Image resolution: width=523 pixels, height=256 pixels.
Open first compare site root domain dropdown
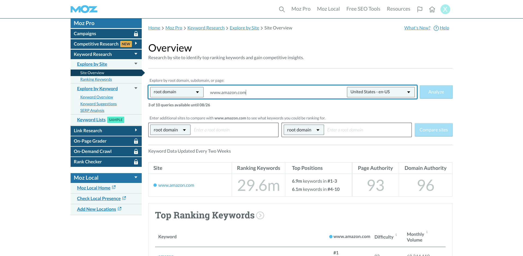click(170, 130)
